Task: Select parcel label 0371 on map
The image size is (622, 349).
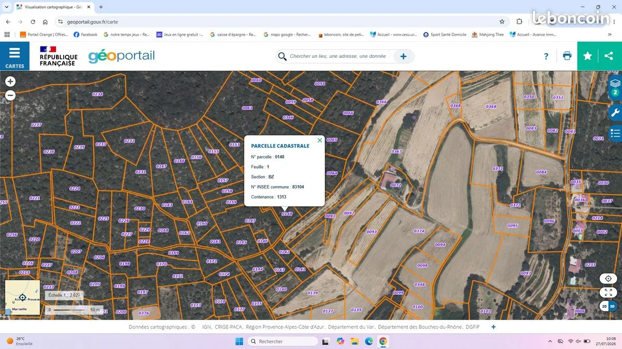Action: [498, 169]
